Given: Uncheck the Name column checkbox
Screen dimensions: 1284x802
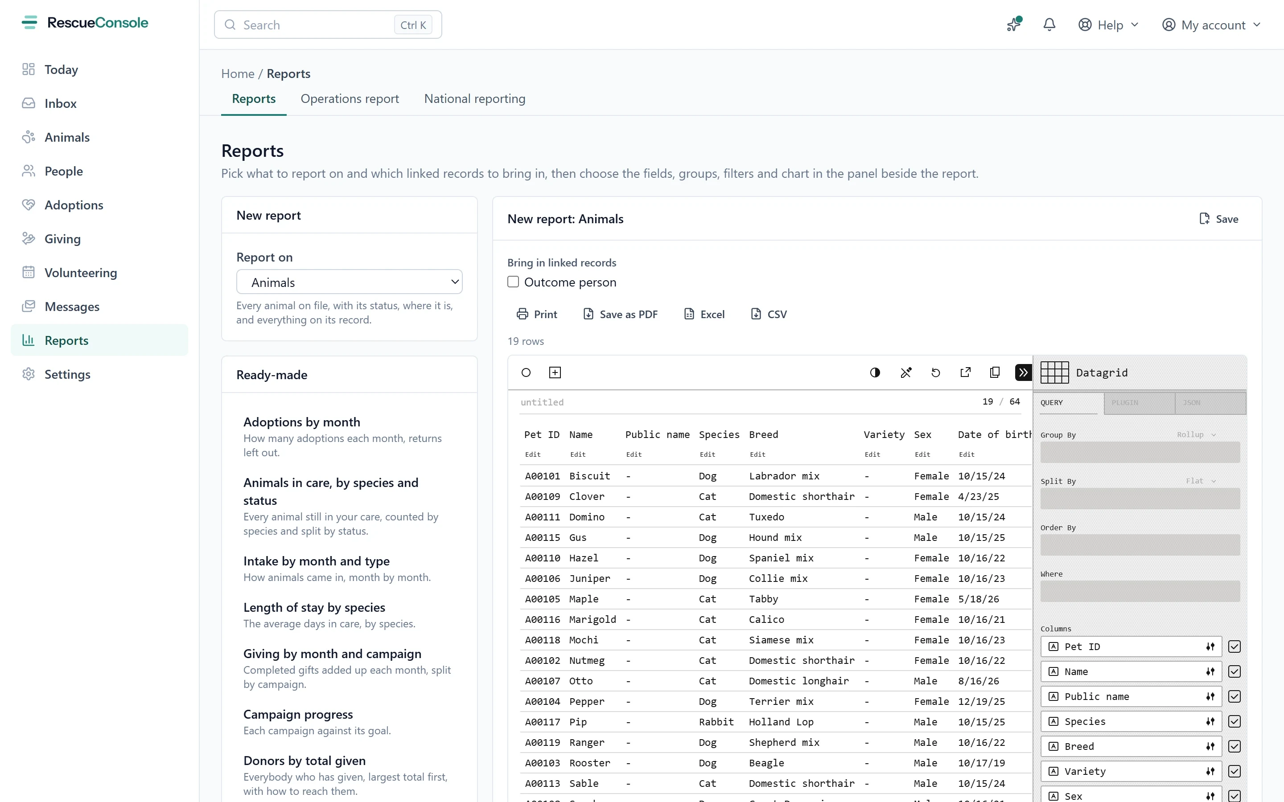Looking at the screenshot, I should (x=1234, y=671).
